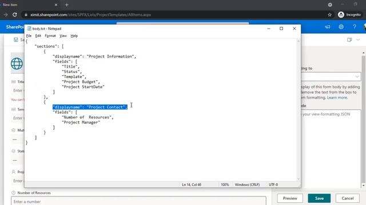Click the "Number of Resources" JSON line
This screenshot has width=366, height=205.
click(x=87, y=117)
